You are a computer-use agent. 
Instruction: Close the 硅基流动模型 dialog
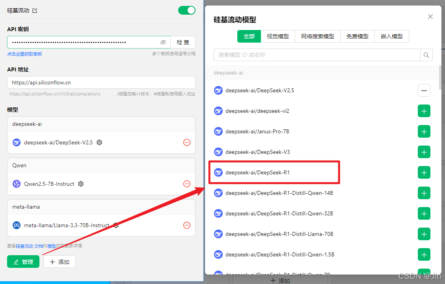(x=430, y=17)
